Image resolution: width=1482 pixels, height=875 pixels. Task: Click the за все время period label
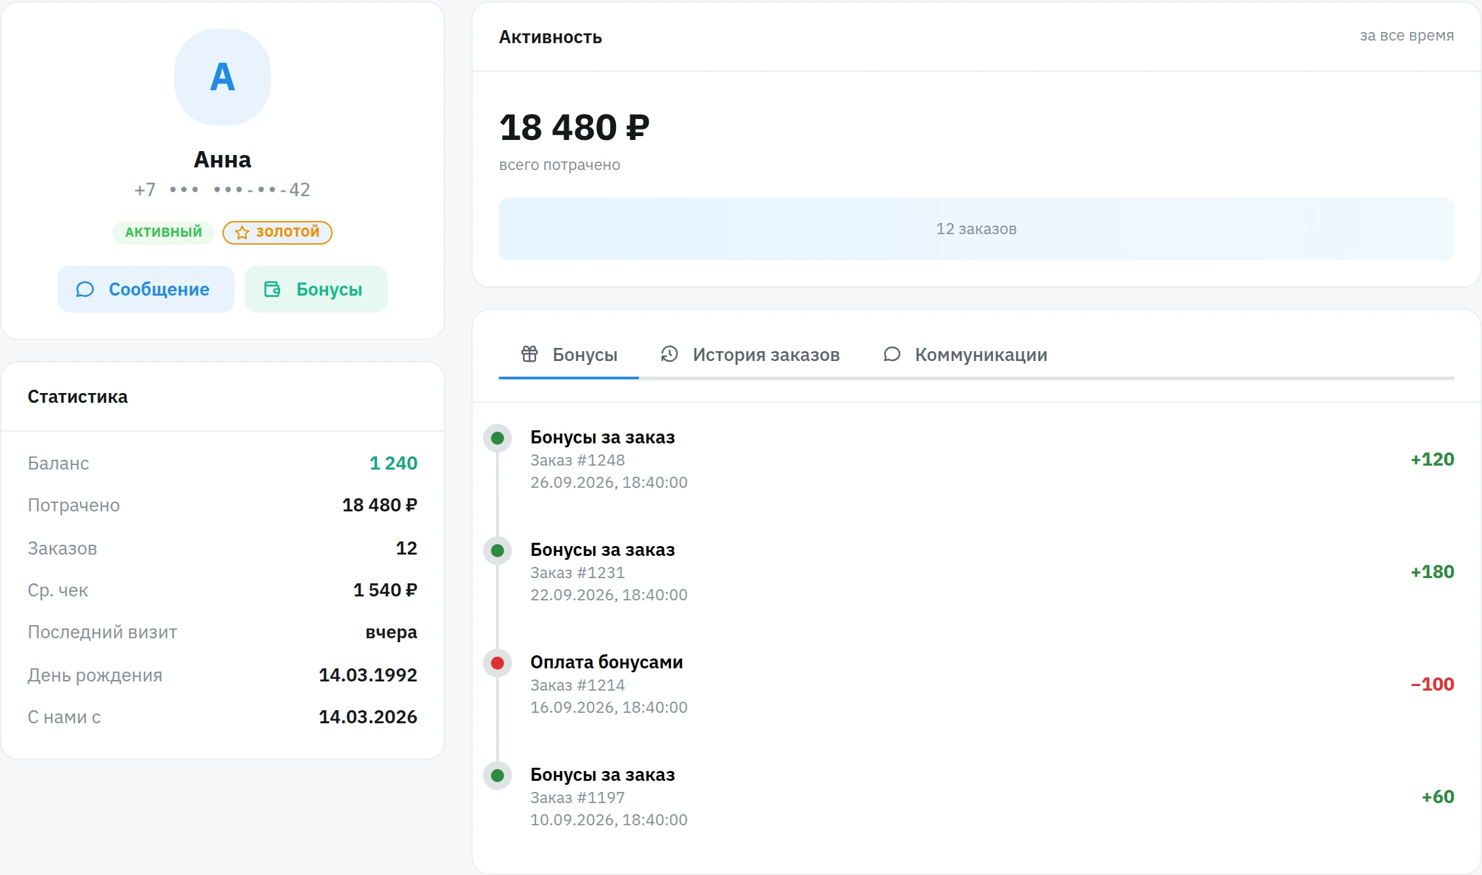(1407, 36)
